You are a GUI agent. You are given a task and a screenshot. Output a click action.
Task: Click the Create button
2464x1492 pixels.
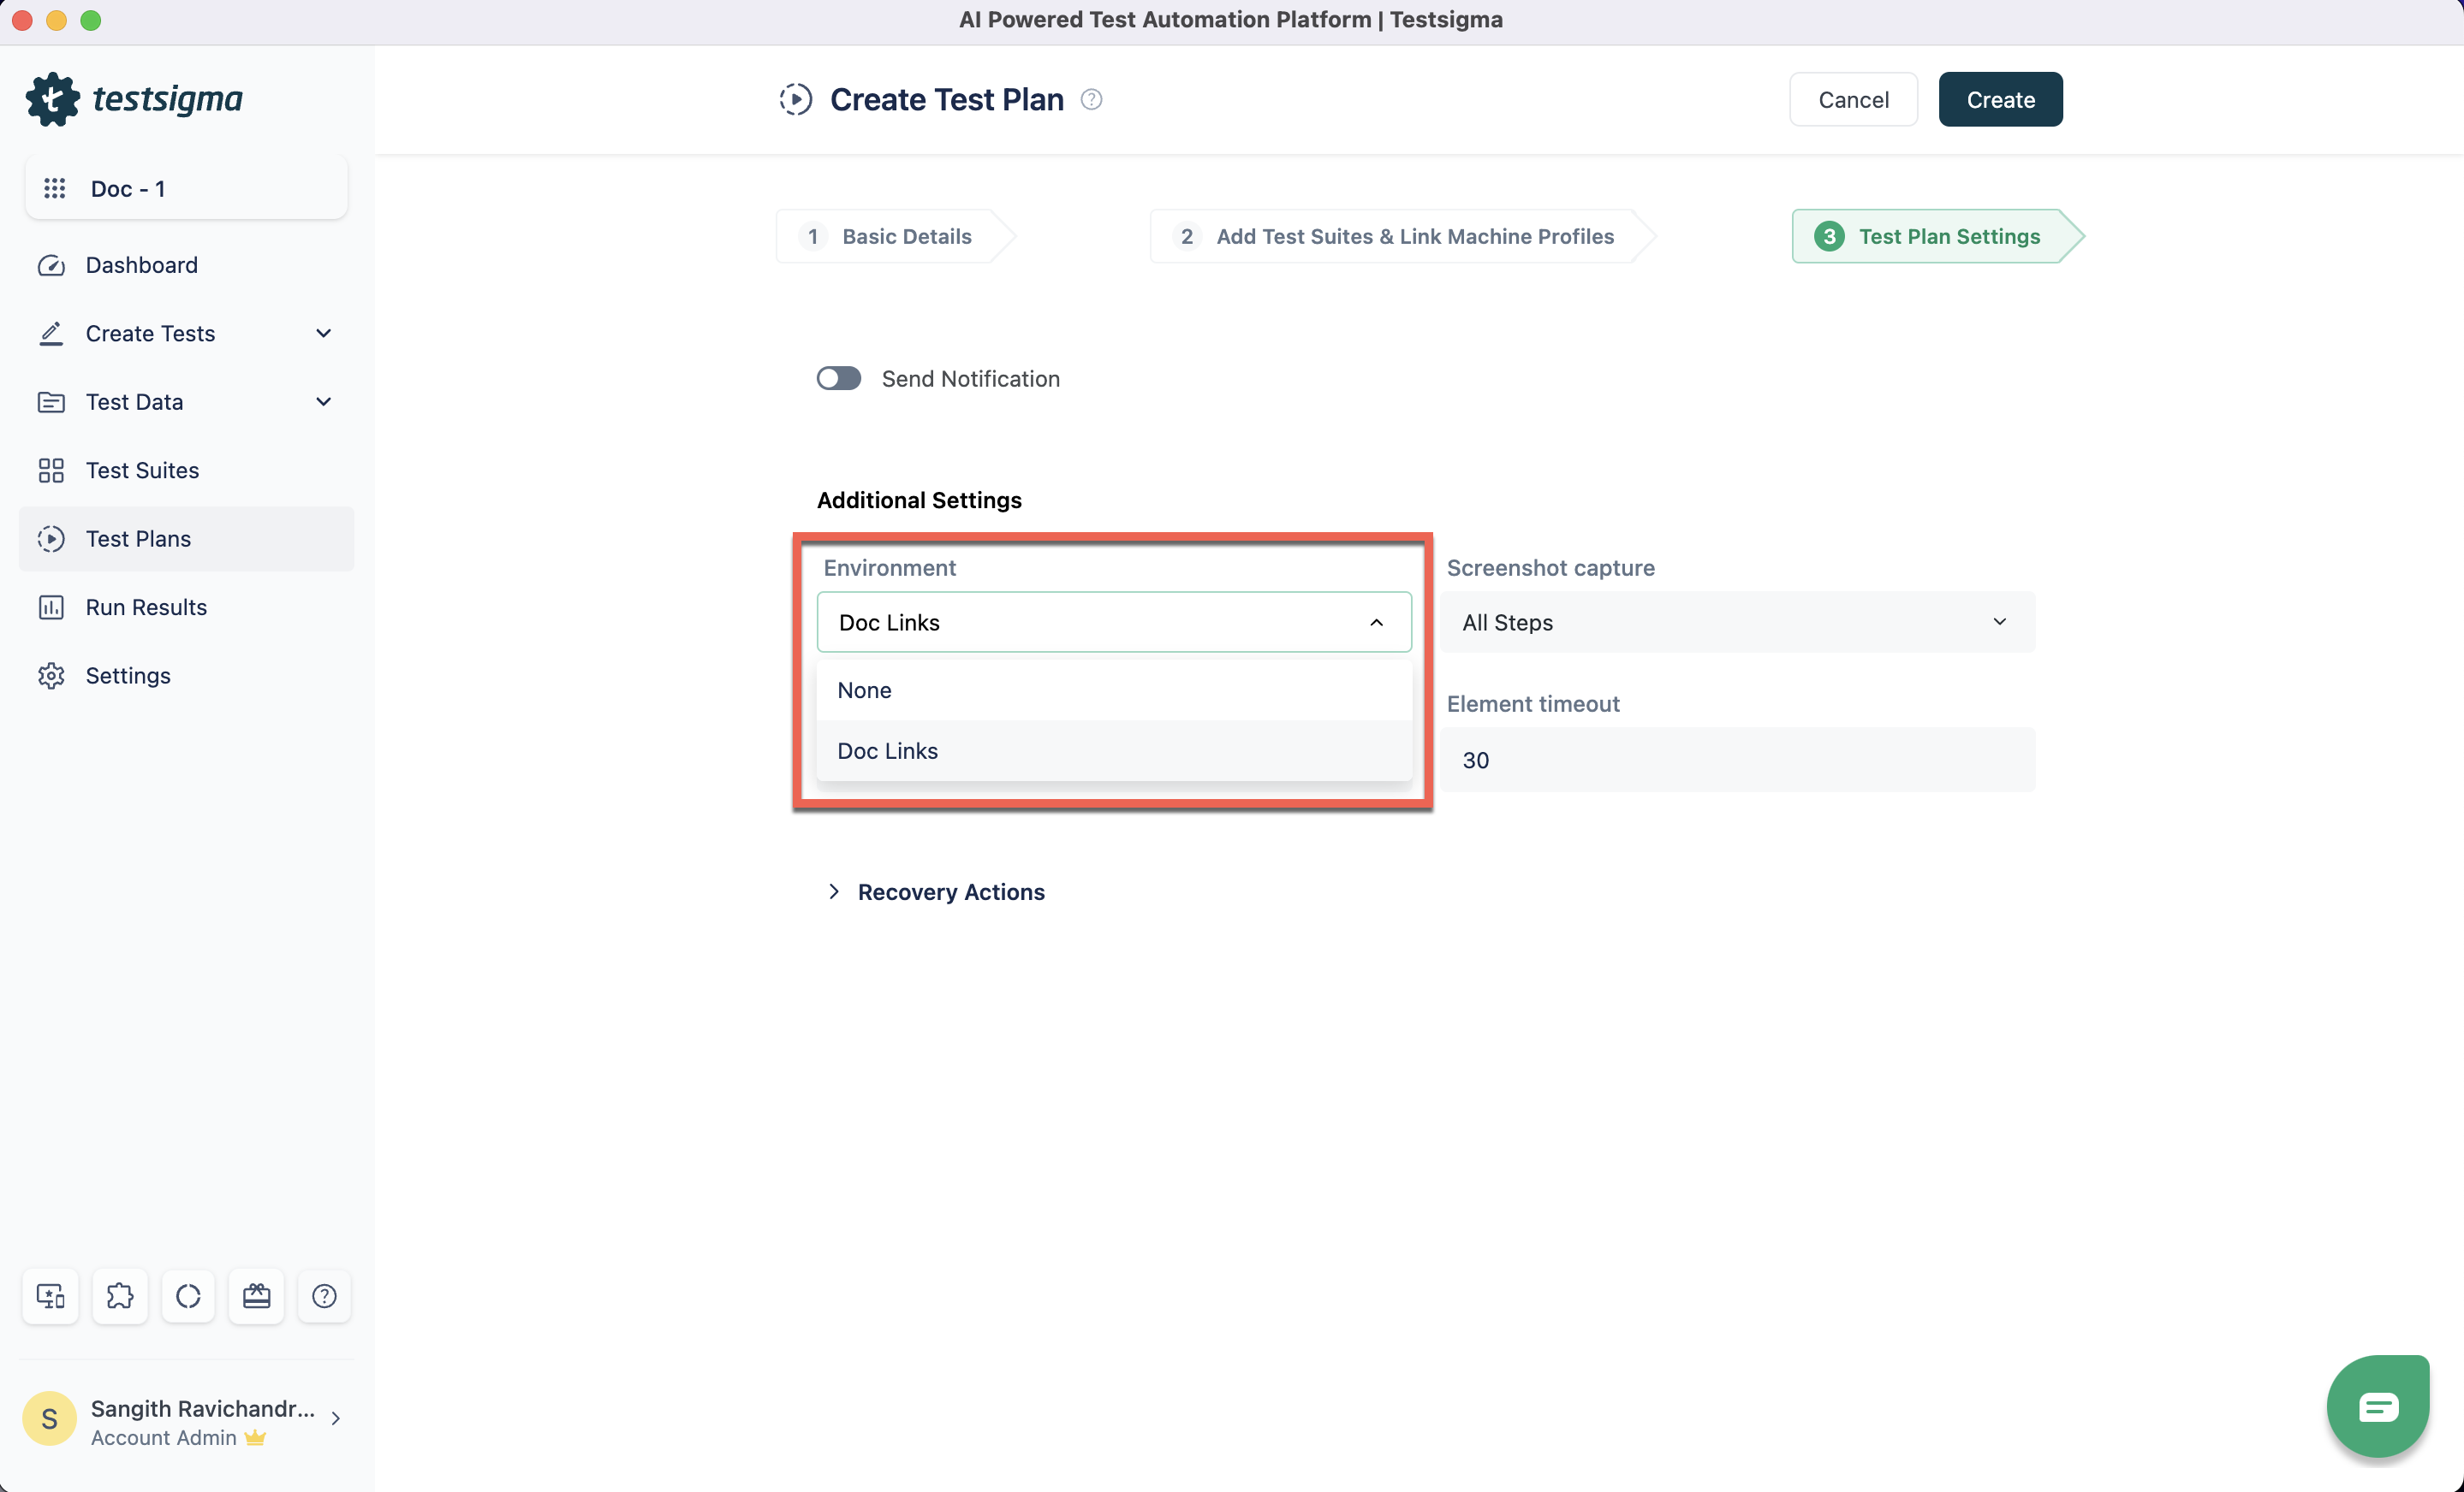2000,100
